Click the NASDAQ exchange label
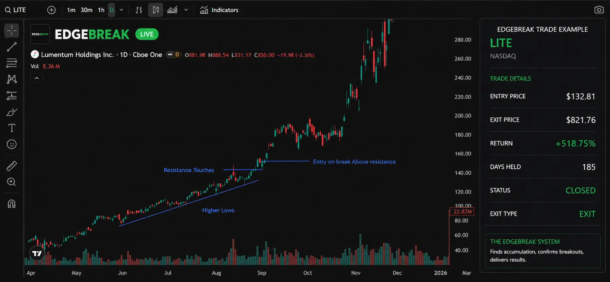 click(x=503, y=56)
